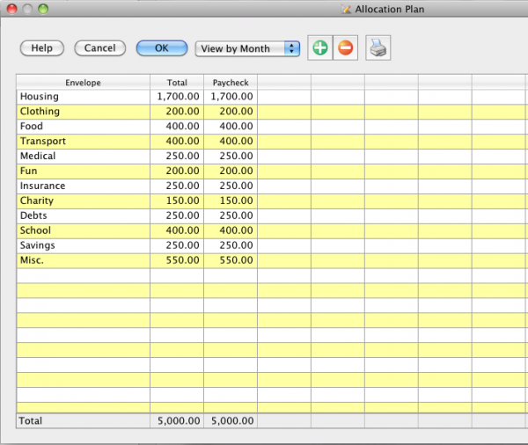Confirm with the OK button

point(162,48)
